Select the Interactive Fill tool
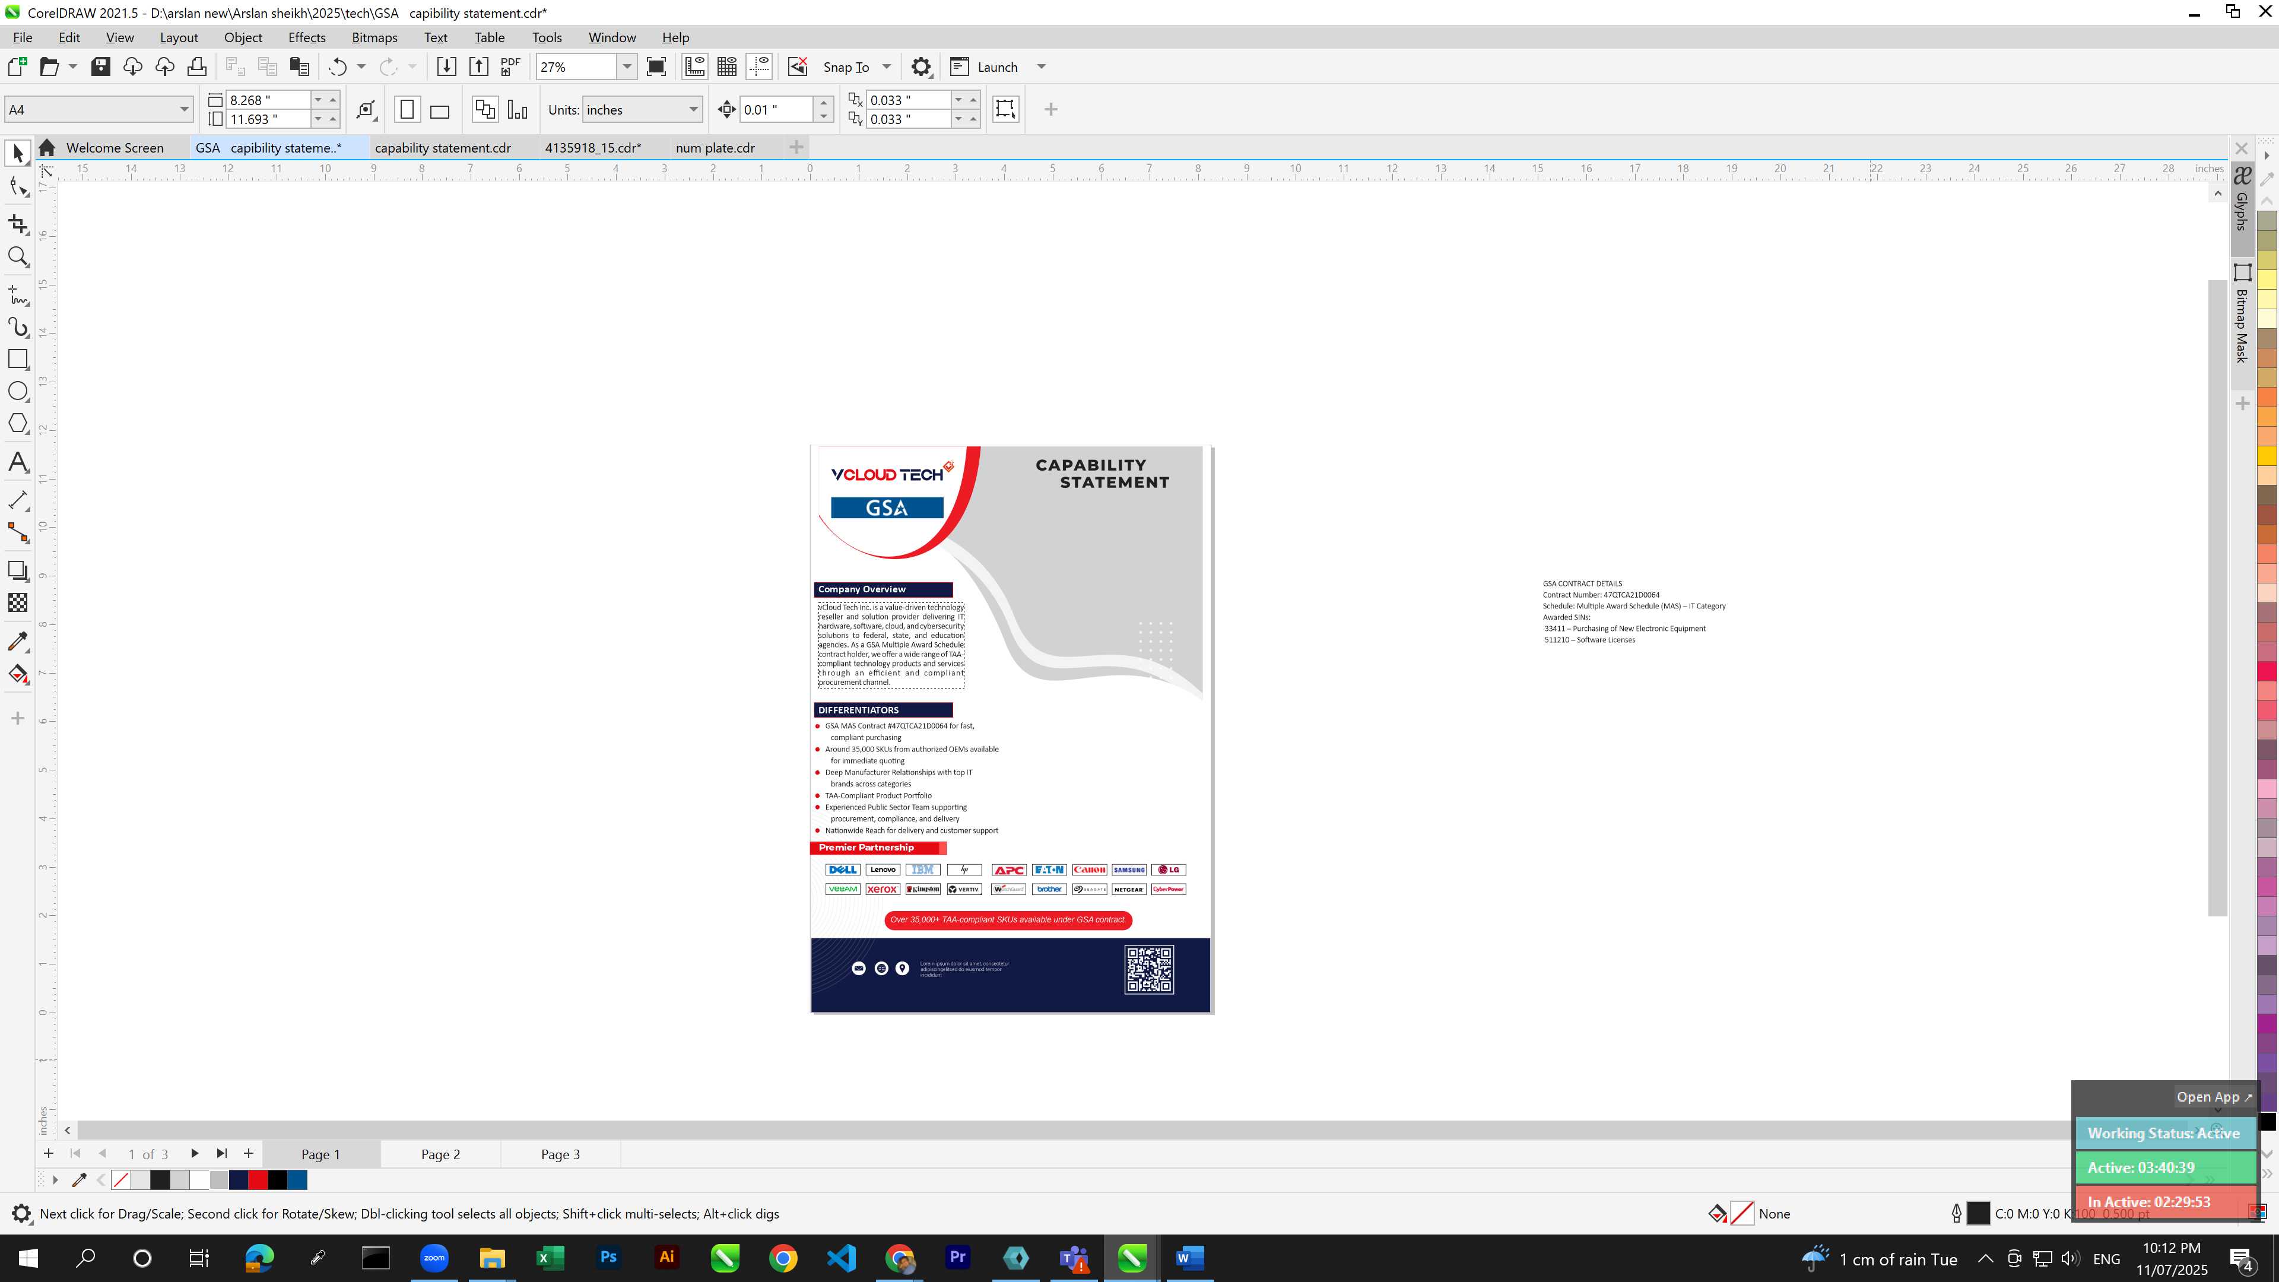This screenshot has width=2279, height=1282. coord(18,674)
